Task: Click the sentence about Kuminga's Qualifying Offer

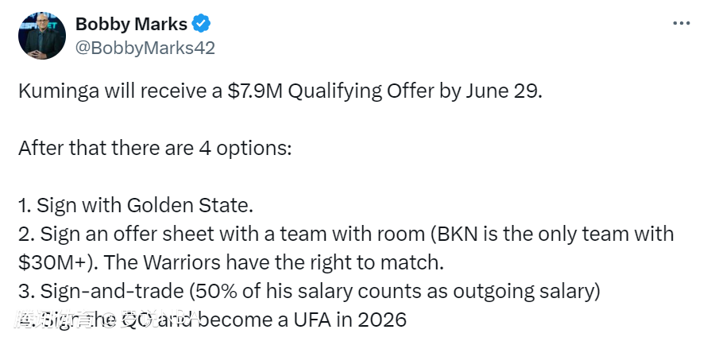Action: [280, 92]
